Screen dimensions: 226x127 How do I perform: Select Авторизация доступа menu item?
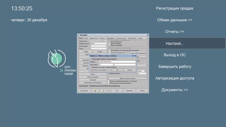pos(174,78)
